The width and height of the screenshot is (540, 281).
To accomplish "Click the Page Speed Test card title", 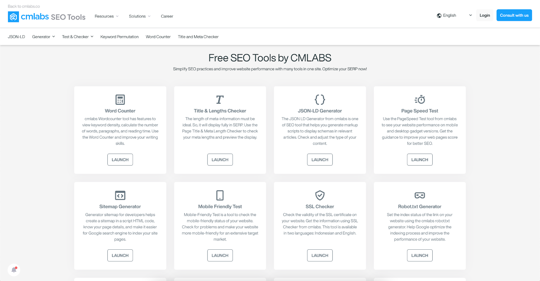I will click(420, 111).
